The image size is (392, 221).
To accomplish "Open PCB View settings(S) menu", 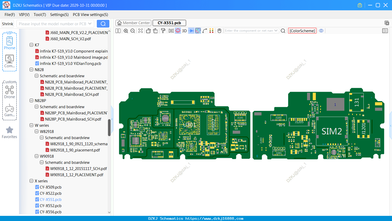I will (90, 15).
